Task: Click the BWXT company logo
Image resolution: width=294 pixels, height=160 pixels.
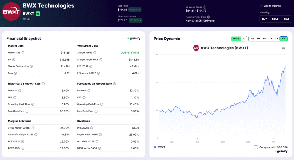Action: 11,11
